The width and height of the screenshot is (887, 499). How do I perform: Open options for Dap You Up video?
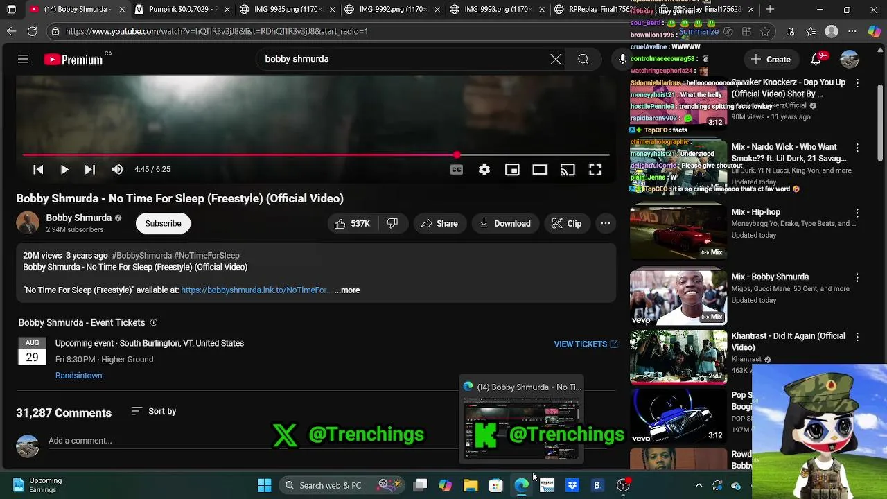coord(857,82)
